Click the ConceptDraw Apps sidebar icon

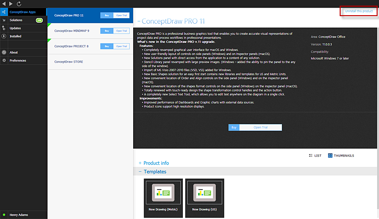(x=4, y=12)
